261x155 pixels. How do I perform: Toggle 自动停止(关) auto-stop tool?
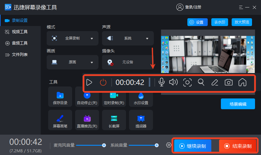[x=87, y=100]
